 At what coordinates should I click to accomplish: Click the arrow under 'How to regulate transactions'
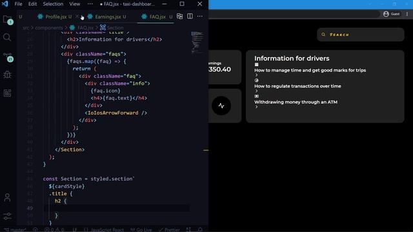pyautogui.click(x=257, y=91)
